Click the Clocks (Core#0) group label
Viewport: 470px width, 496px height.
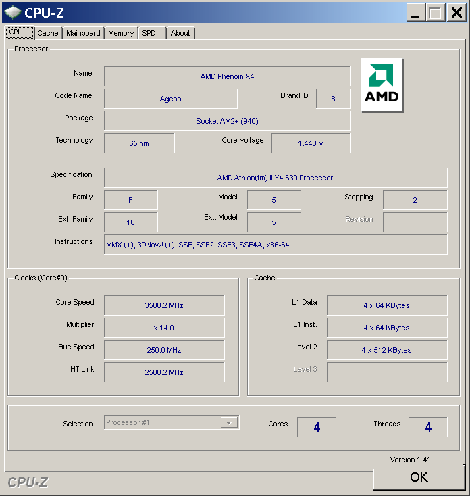pos(41,278)
